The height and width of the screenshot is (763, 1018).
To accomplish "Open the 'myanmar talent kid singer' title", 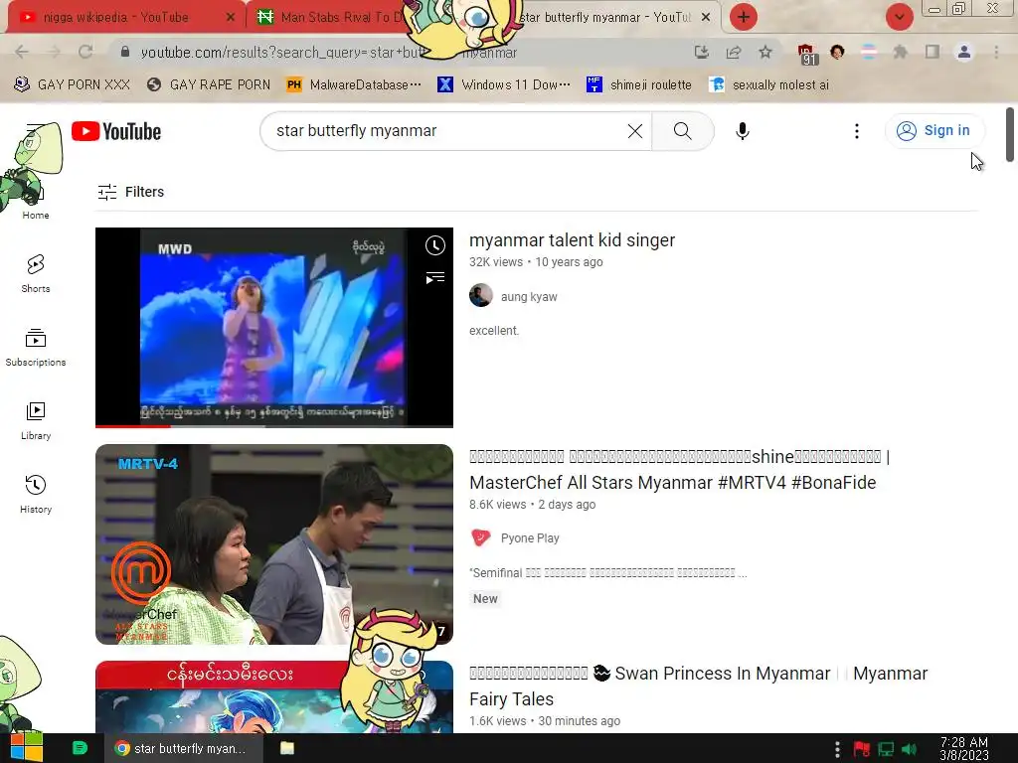I will coord(572,240).
